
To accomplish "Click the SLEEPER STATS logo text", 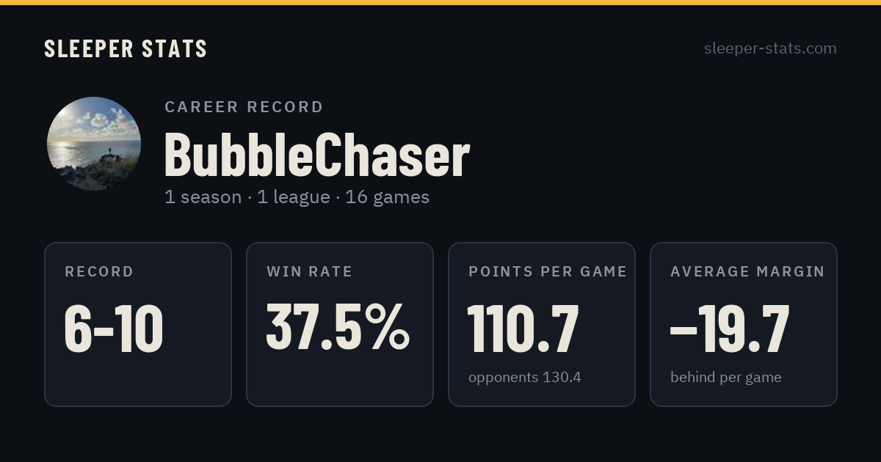I will click(x=126, y=48).
